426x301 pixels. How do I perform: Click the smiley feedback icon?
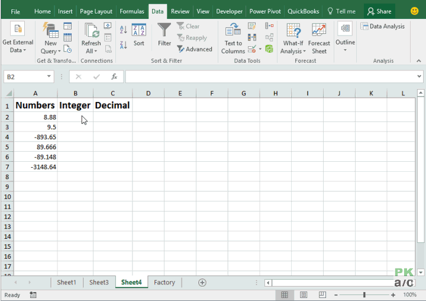point(414,11)
